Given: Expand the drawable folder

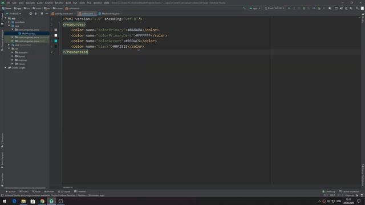Looking at the screenshot, I should pyautogui.click(x=13, y=52).
